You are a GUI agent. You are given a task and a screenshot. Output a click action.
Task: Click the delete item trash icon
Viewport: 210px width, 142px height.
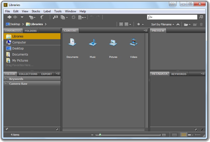[201, 24]
